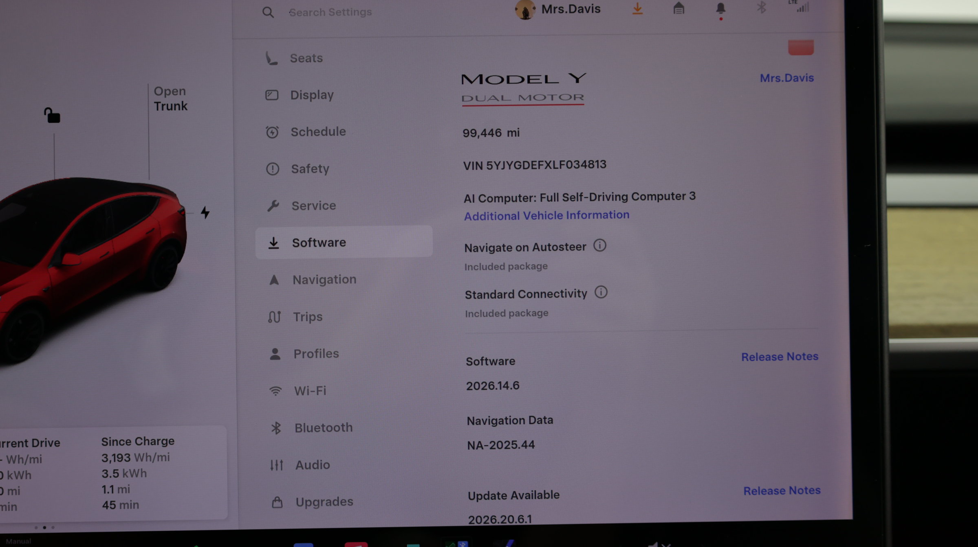Image resolution: width=978 pixels, height=547 pixels.
Task: Tap the Model Y Dual Motor badge
Action: pos(524,89)
